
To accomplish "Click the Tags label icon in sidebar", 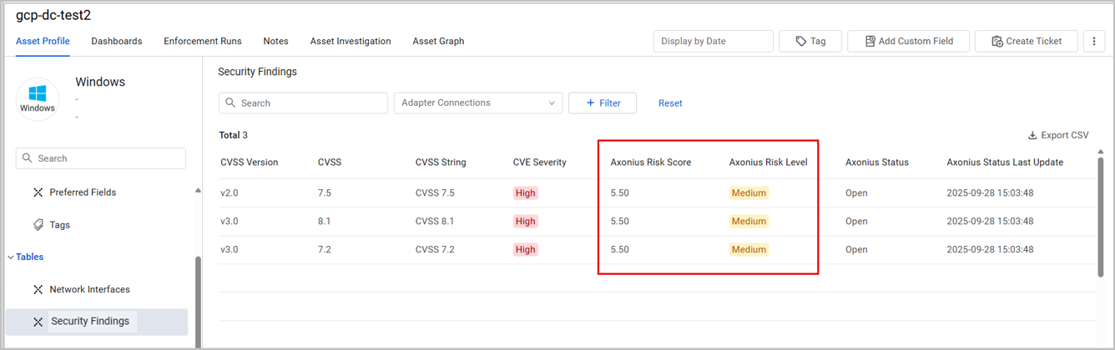I will 38,225.
